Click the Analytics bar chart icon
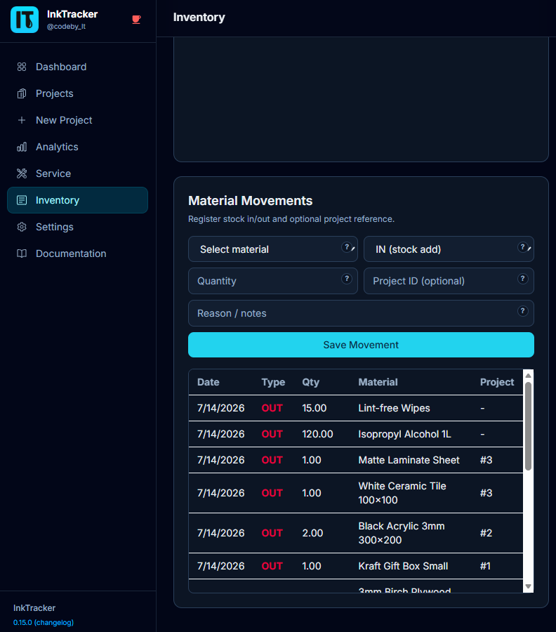The height and width of the screenshot is (632, 556). [x=22, y=147]
